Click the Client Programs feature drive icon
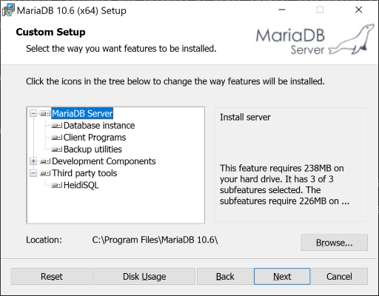 [56, 138]
